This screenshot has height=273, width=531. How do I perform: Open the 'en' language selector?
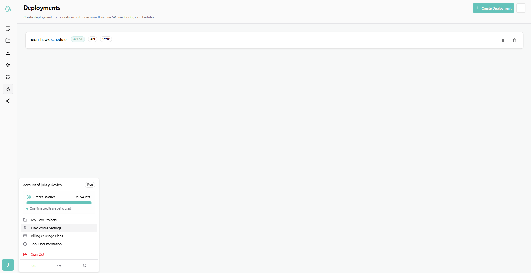pyautogui.click(x=33, y=265)
